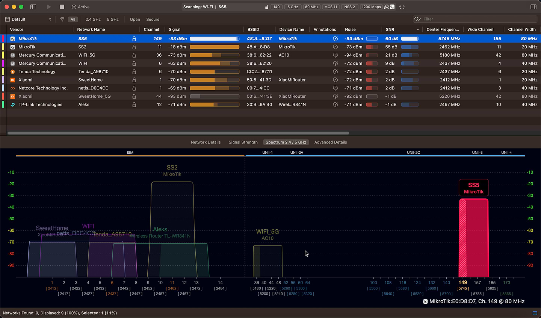Click the annotation icon in netis_D0C4CC row
This screenshot has height=318, width=541.
point(335,88)
